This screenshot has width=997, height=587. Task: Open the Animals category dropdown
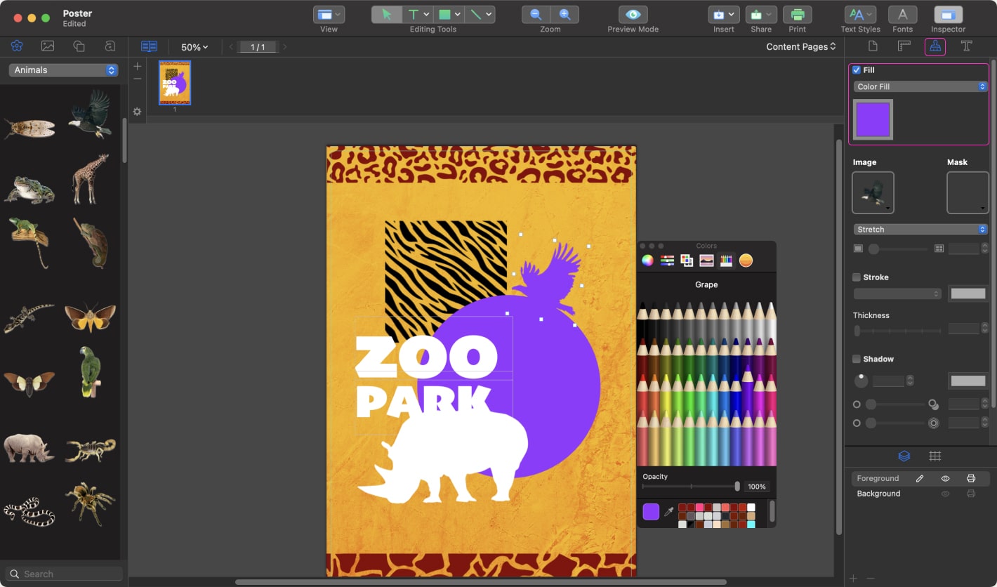tap(62, 70)
